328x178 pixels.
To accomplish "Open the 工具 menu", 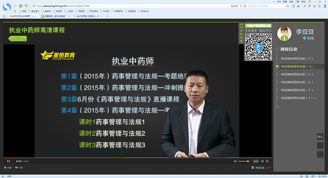I will pos(297,1).
